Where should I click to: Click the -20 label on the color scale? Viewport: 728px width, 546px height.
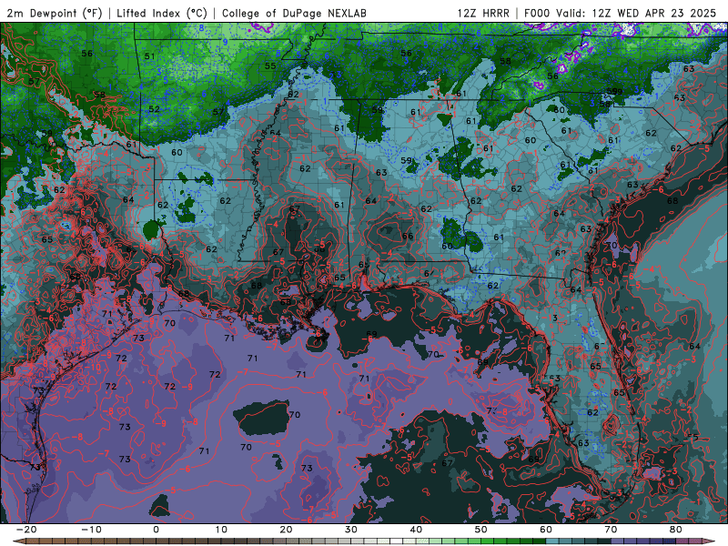pyautogui.click(x=26, y=530)
